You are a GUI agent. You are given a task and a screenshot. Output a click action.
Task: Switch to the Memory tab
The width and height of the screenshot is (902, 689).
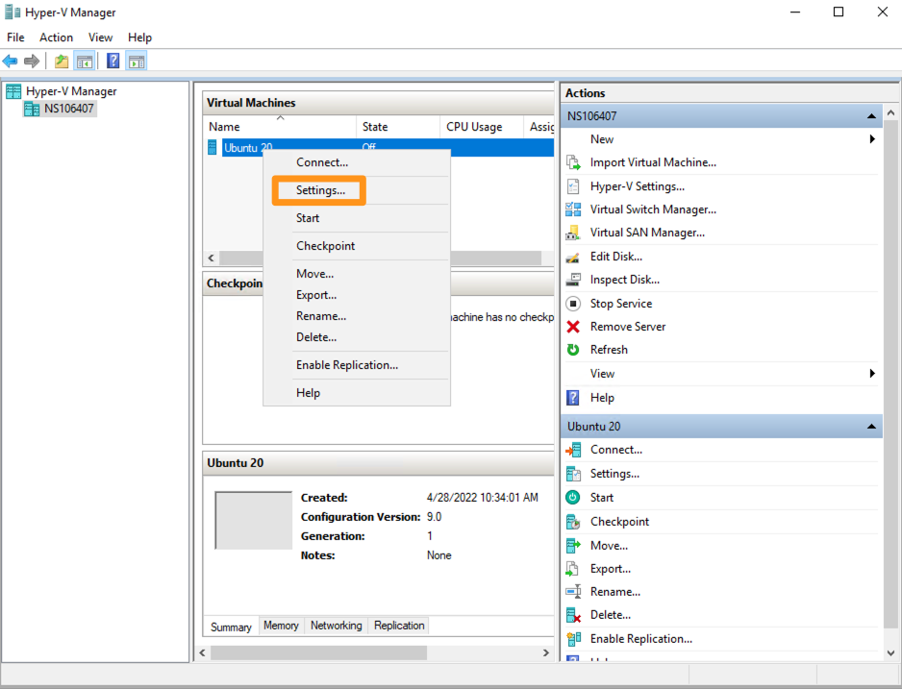tap(281, 626)
